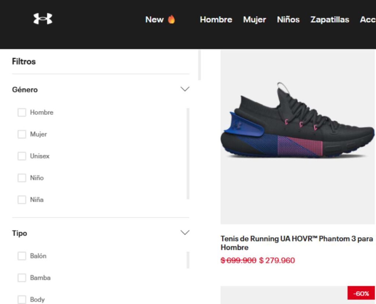Open the Hombre navigation menu
This screenshot has width=376, height=304.
point(216,19)
